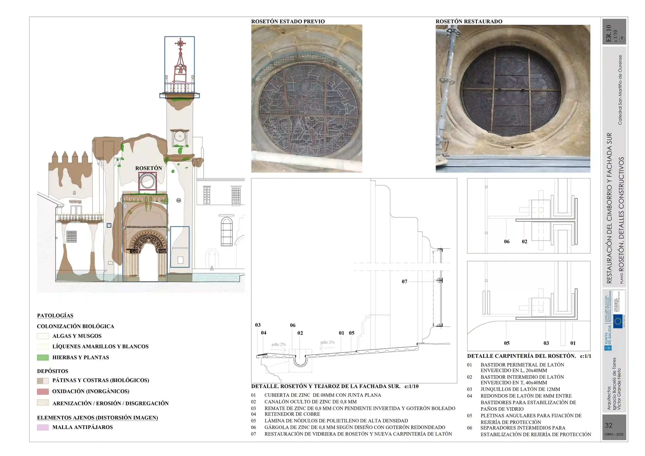Click callout 07 in the section detail
The height and width of the screenshot is (456, 645).
(x=404, y=281)
